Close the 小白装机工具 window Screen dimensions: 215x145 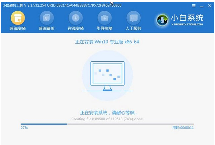pyautogui.click(x=209, y=6)
